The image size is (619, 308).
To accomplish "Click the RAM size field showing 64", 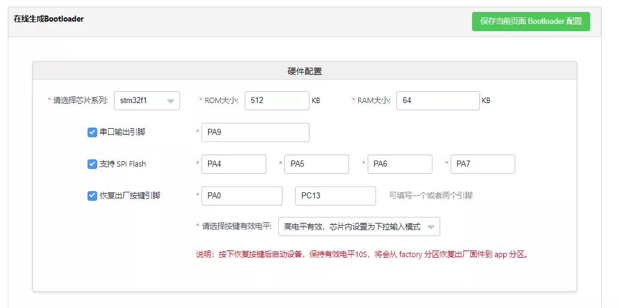I will 438,101.
